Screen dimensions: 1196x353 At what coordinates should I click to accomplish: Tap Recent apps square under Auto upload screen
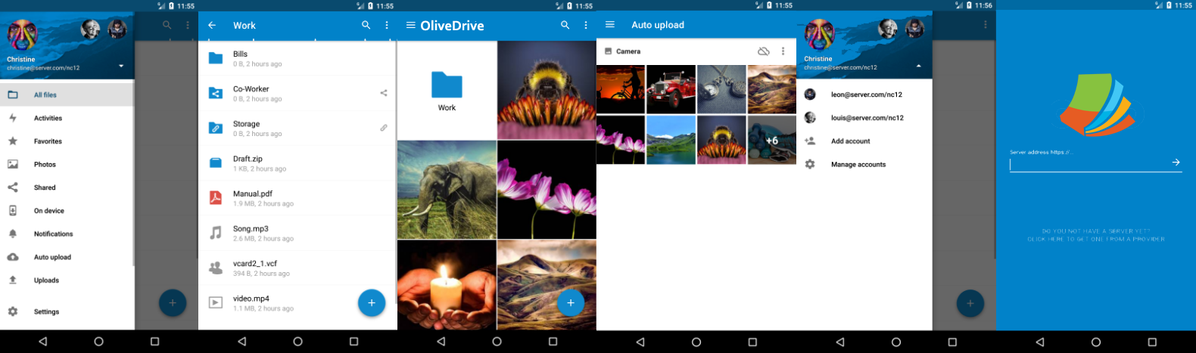pyautogui.click(x=752, y=342)
